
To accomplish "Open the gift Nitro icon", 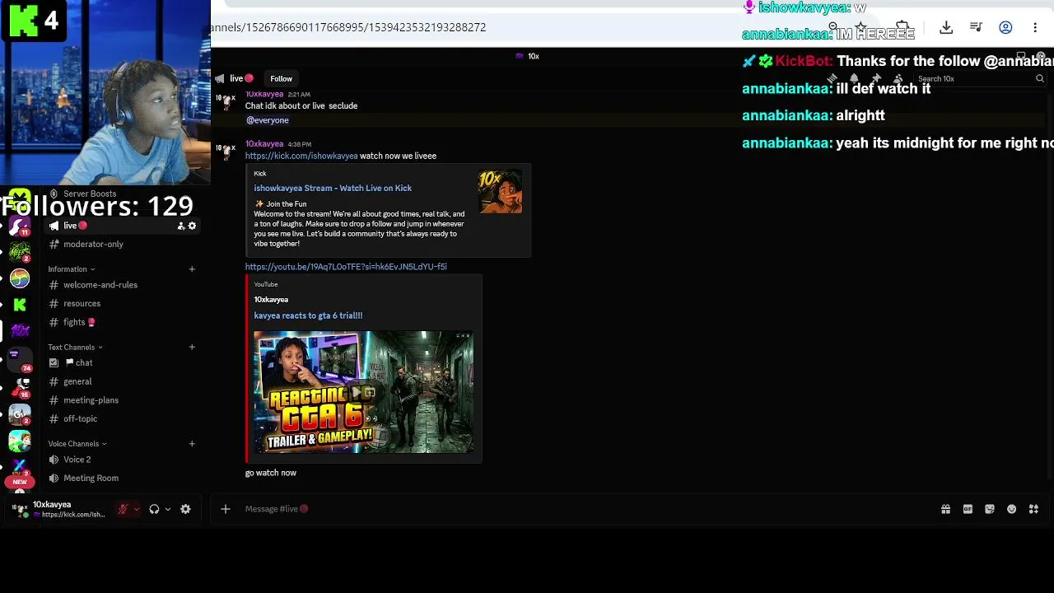I will pyautogui.click(x=946, y=509).
